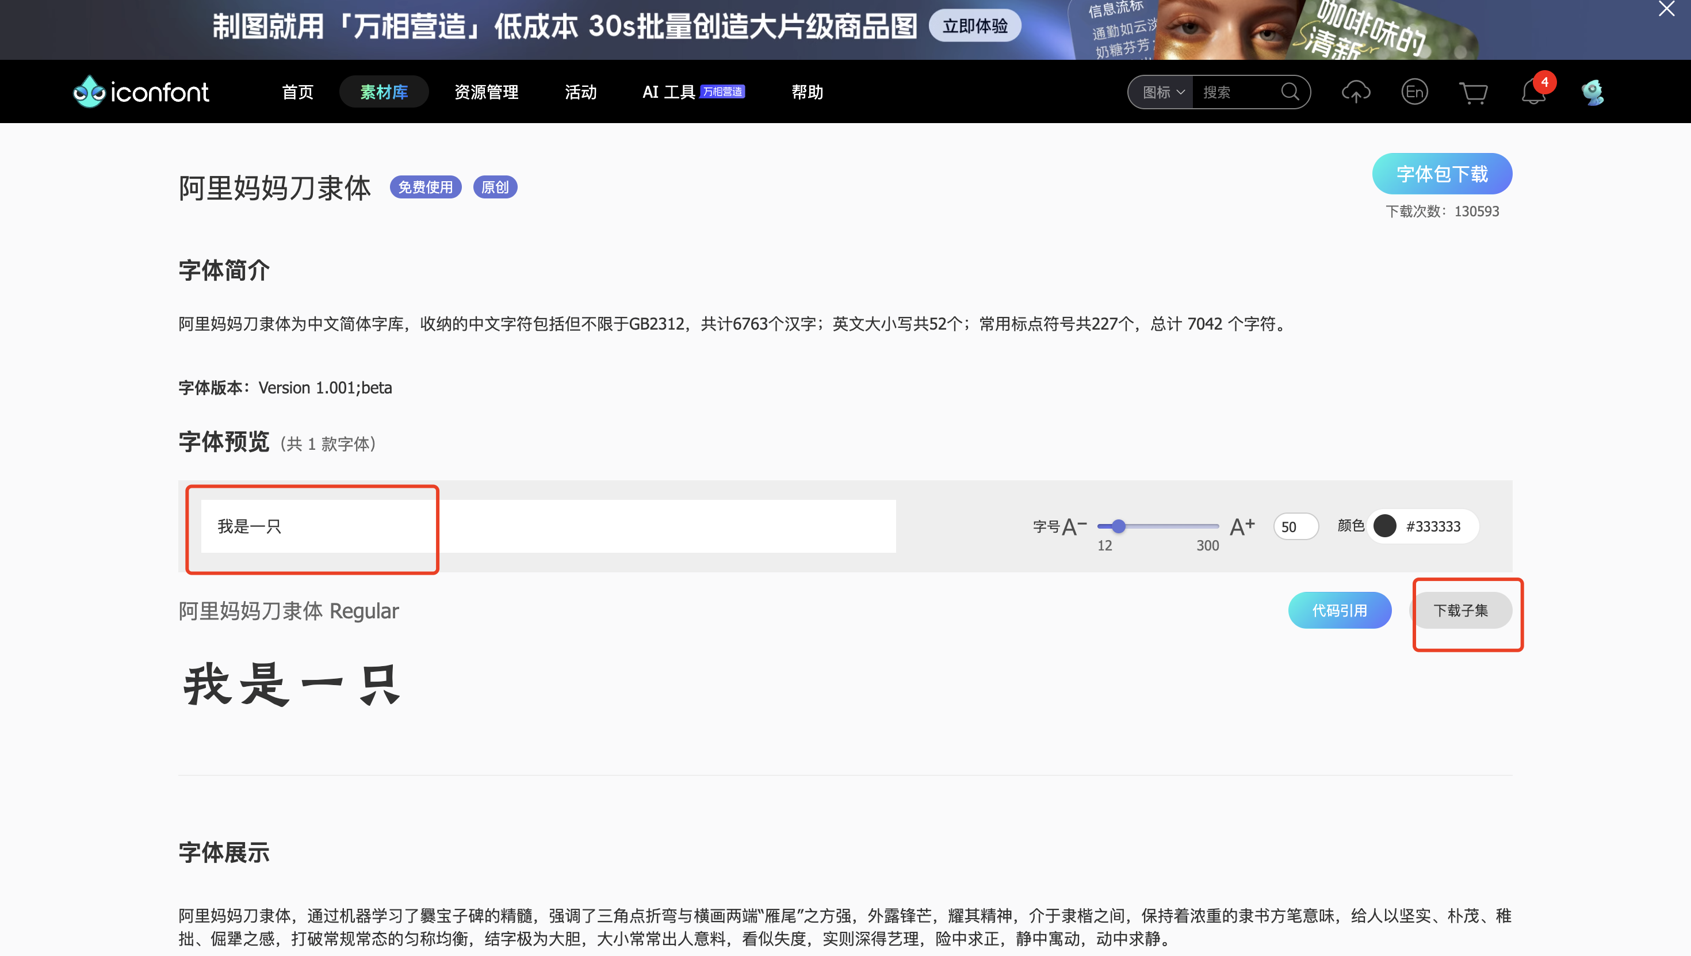Click the font size value field 50
1691x956 pixels.
(1295, 526)
